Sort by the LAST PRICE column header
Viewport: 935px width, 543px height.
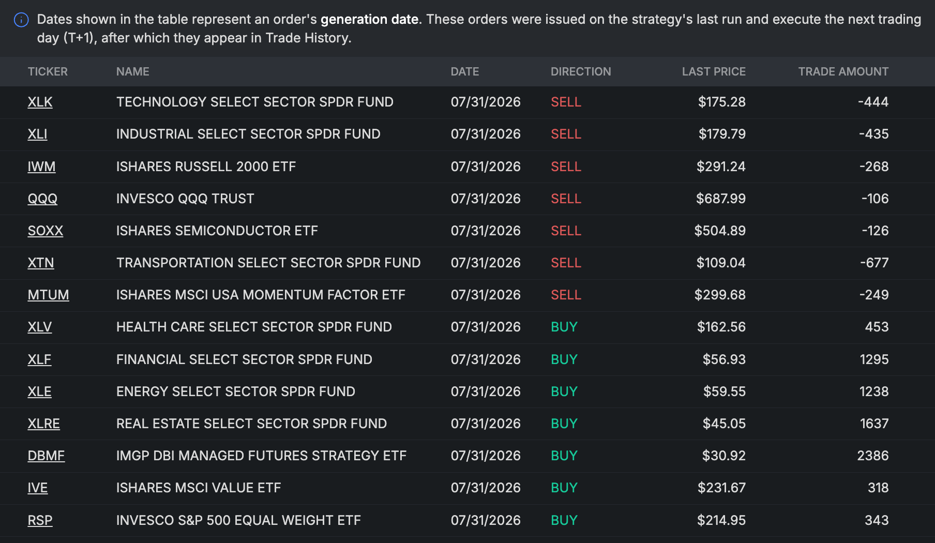[714, 71]
